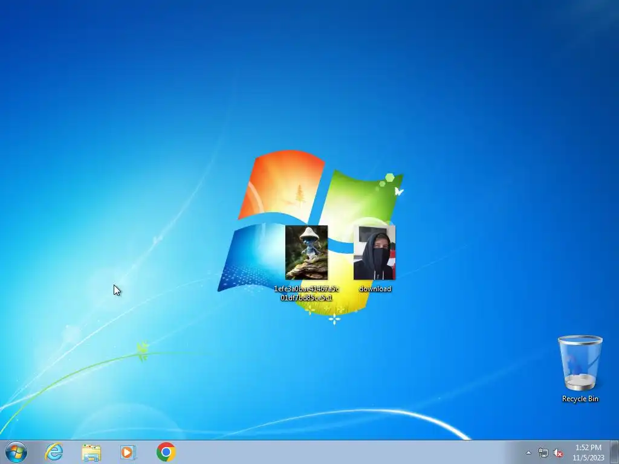Viewport: 619px width, 464px height.
Task: Click the "download" file label
Action: [x=375, y=289]
